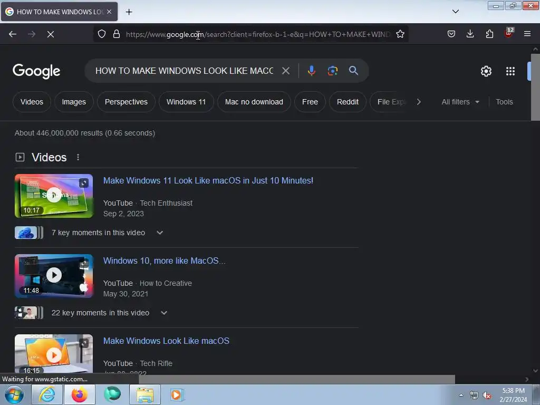Viewport: 540px width, 405px height.
Task: Save page to Pocket
Action: pyautogui.click(x=451, y=34)
